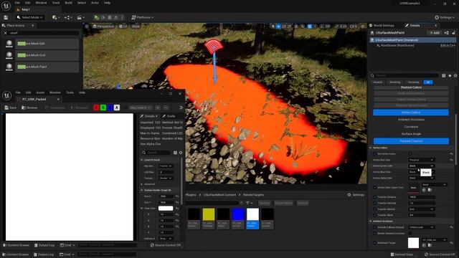Screen dimensions: 459x258
Task: Switch to the Details tab
Action: click(415, 26)
